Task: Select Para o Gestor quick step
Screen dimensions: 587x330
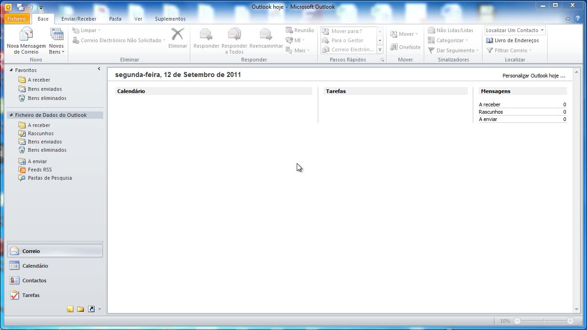Action: [x=349, y=40]
